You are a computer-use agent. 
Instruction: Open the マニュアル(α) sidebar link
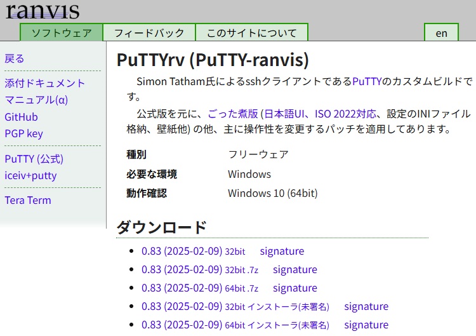(x=36, y=100)
